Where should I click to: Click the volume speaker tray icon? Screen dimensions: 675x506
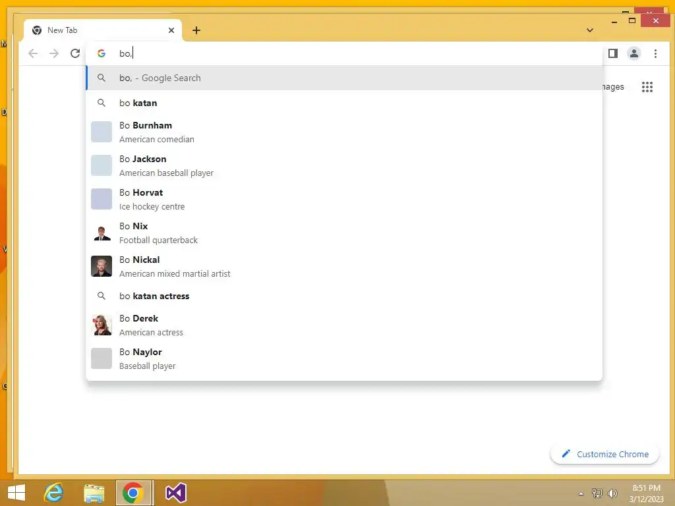612,493
